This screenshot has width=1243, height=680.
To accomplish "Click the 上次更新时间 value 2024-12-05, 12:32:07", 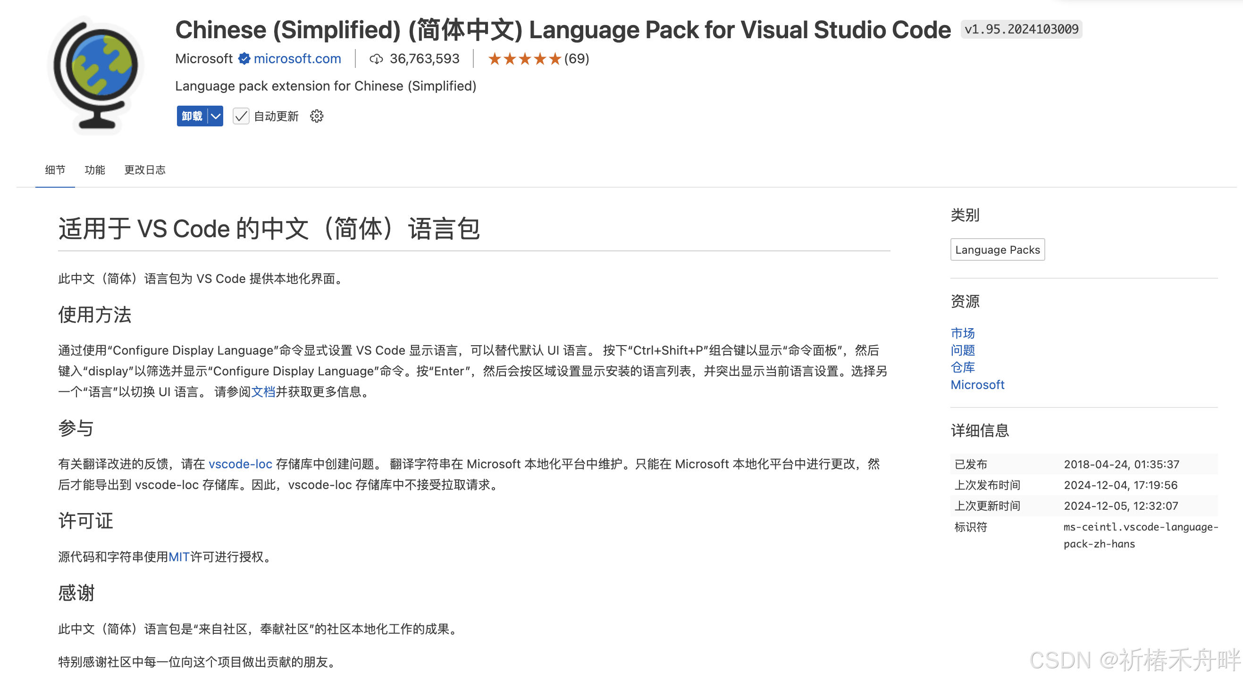I will click(1121, 506).
